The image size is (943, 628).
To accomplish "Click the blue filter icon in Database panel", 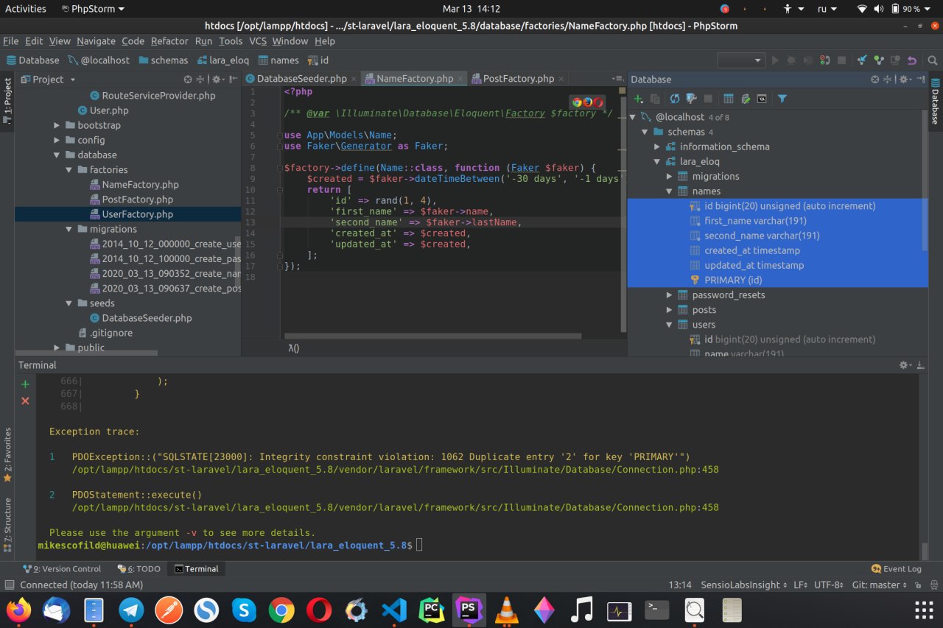I will (x=782, y=99).
